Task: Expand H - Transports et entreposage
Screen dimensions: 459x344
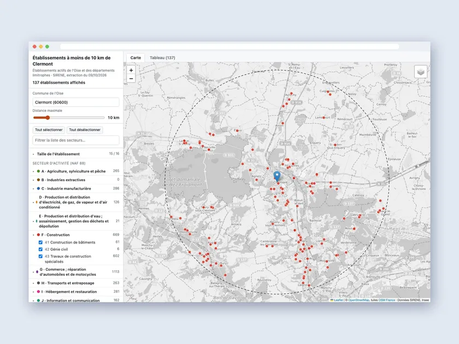Action: [x=76, y=283]
